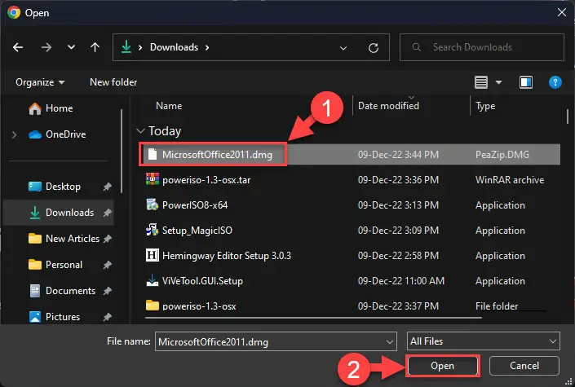Select OneDrive in the sidebar
This screenshot has height=387, width=575.
[x=57, y=134]
